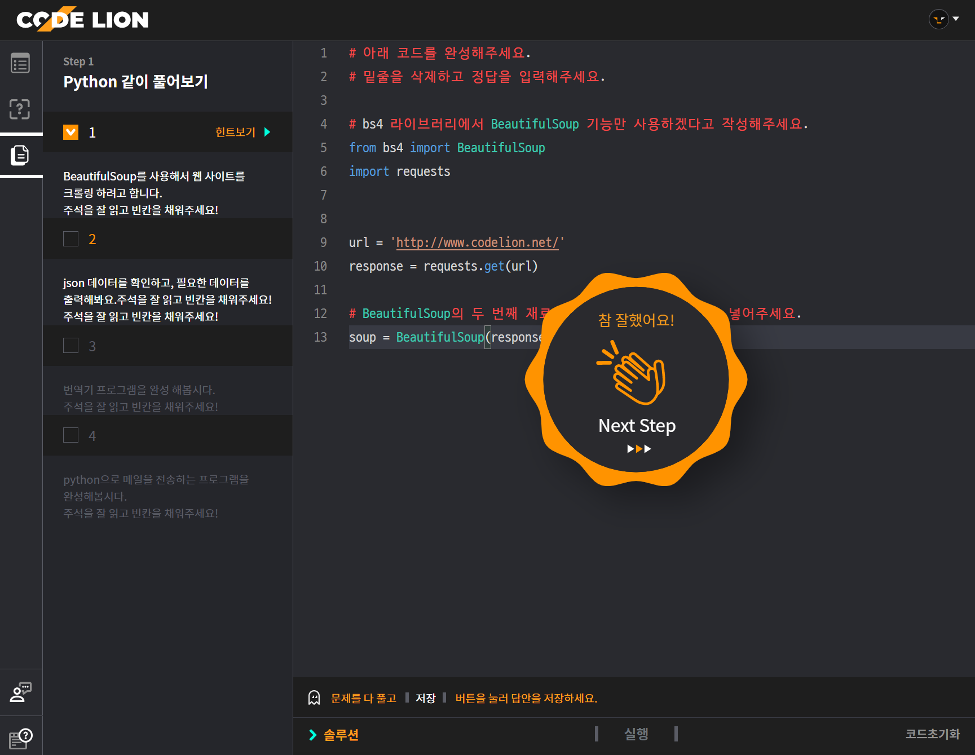Open the user avatar in the top right
The image size is (975, 755).
point(938,19)
